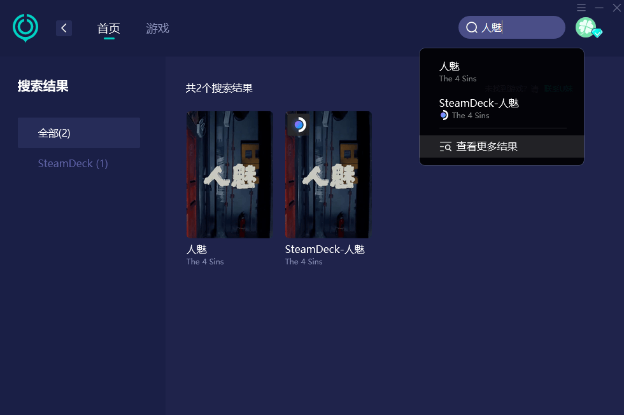Go back with the left arrow button
This screenshot has width=624, height=415.
tap(64, 28)
